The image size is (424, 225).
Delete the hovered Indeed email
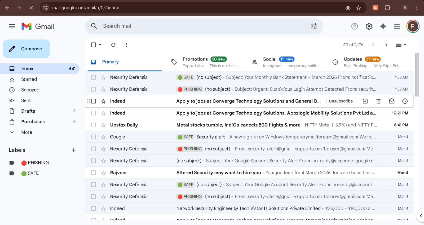pos(378,101)
